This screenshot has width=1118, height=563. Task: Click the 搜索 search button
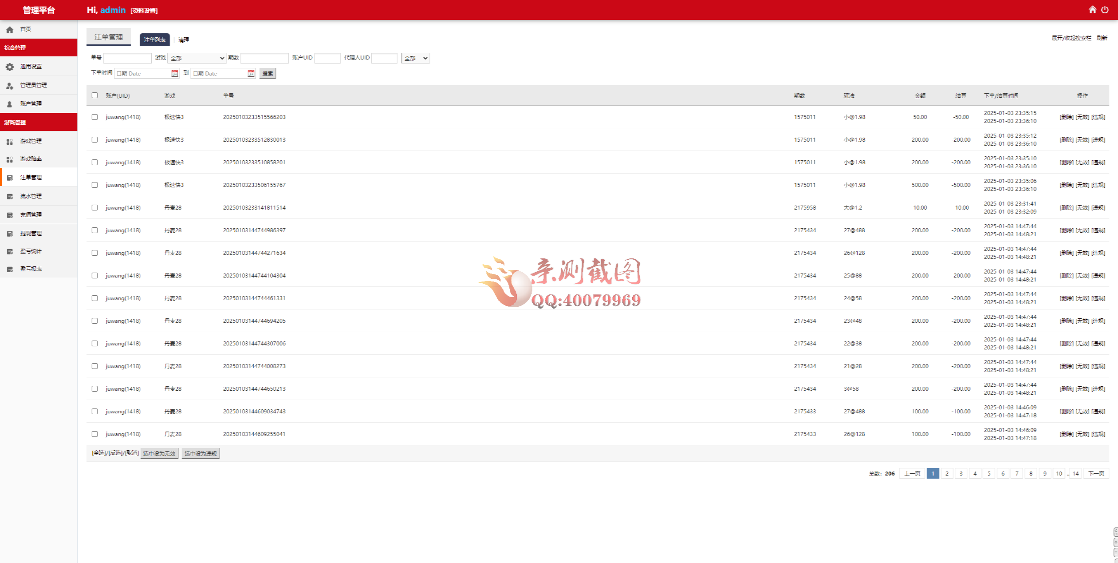coord(268,73)
